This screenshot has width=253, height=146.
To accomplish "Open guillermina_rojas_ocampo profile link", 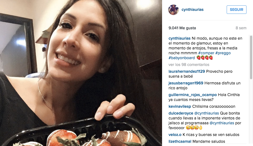I will [192, 95].
